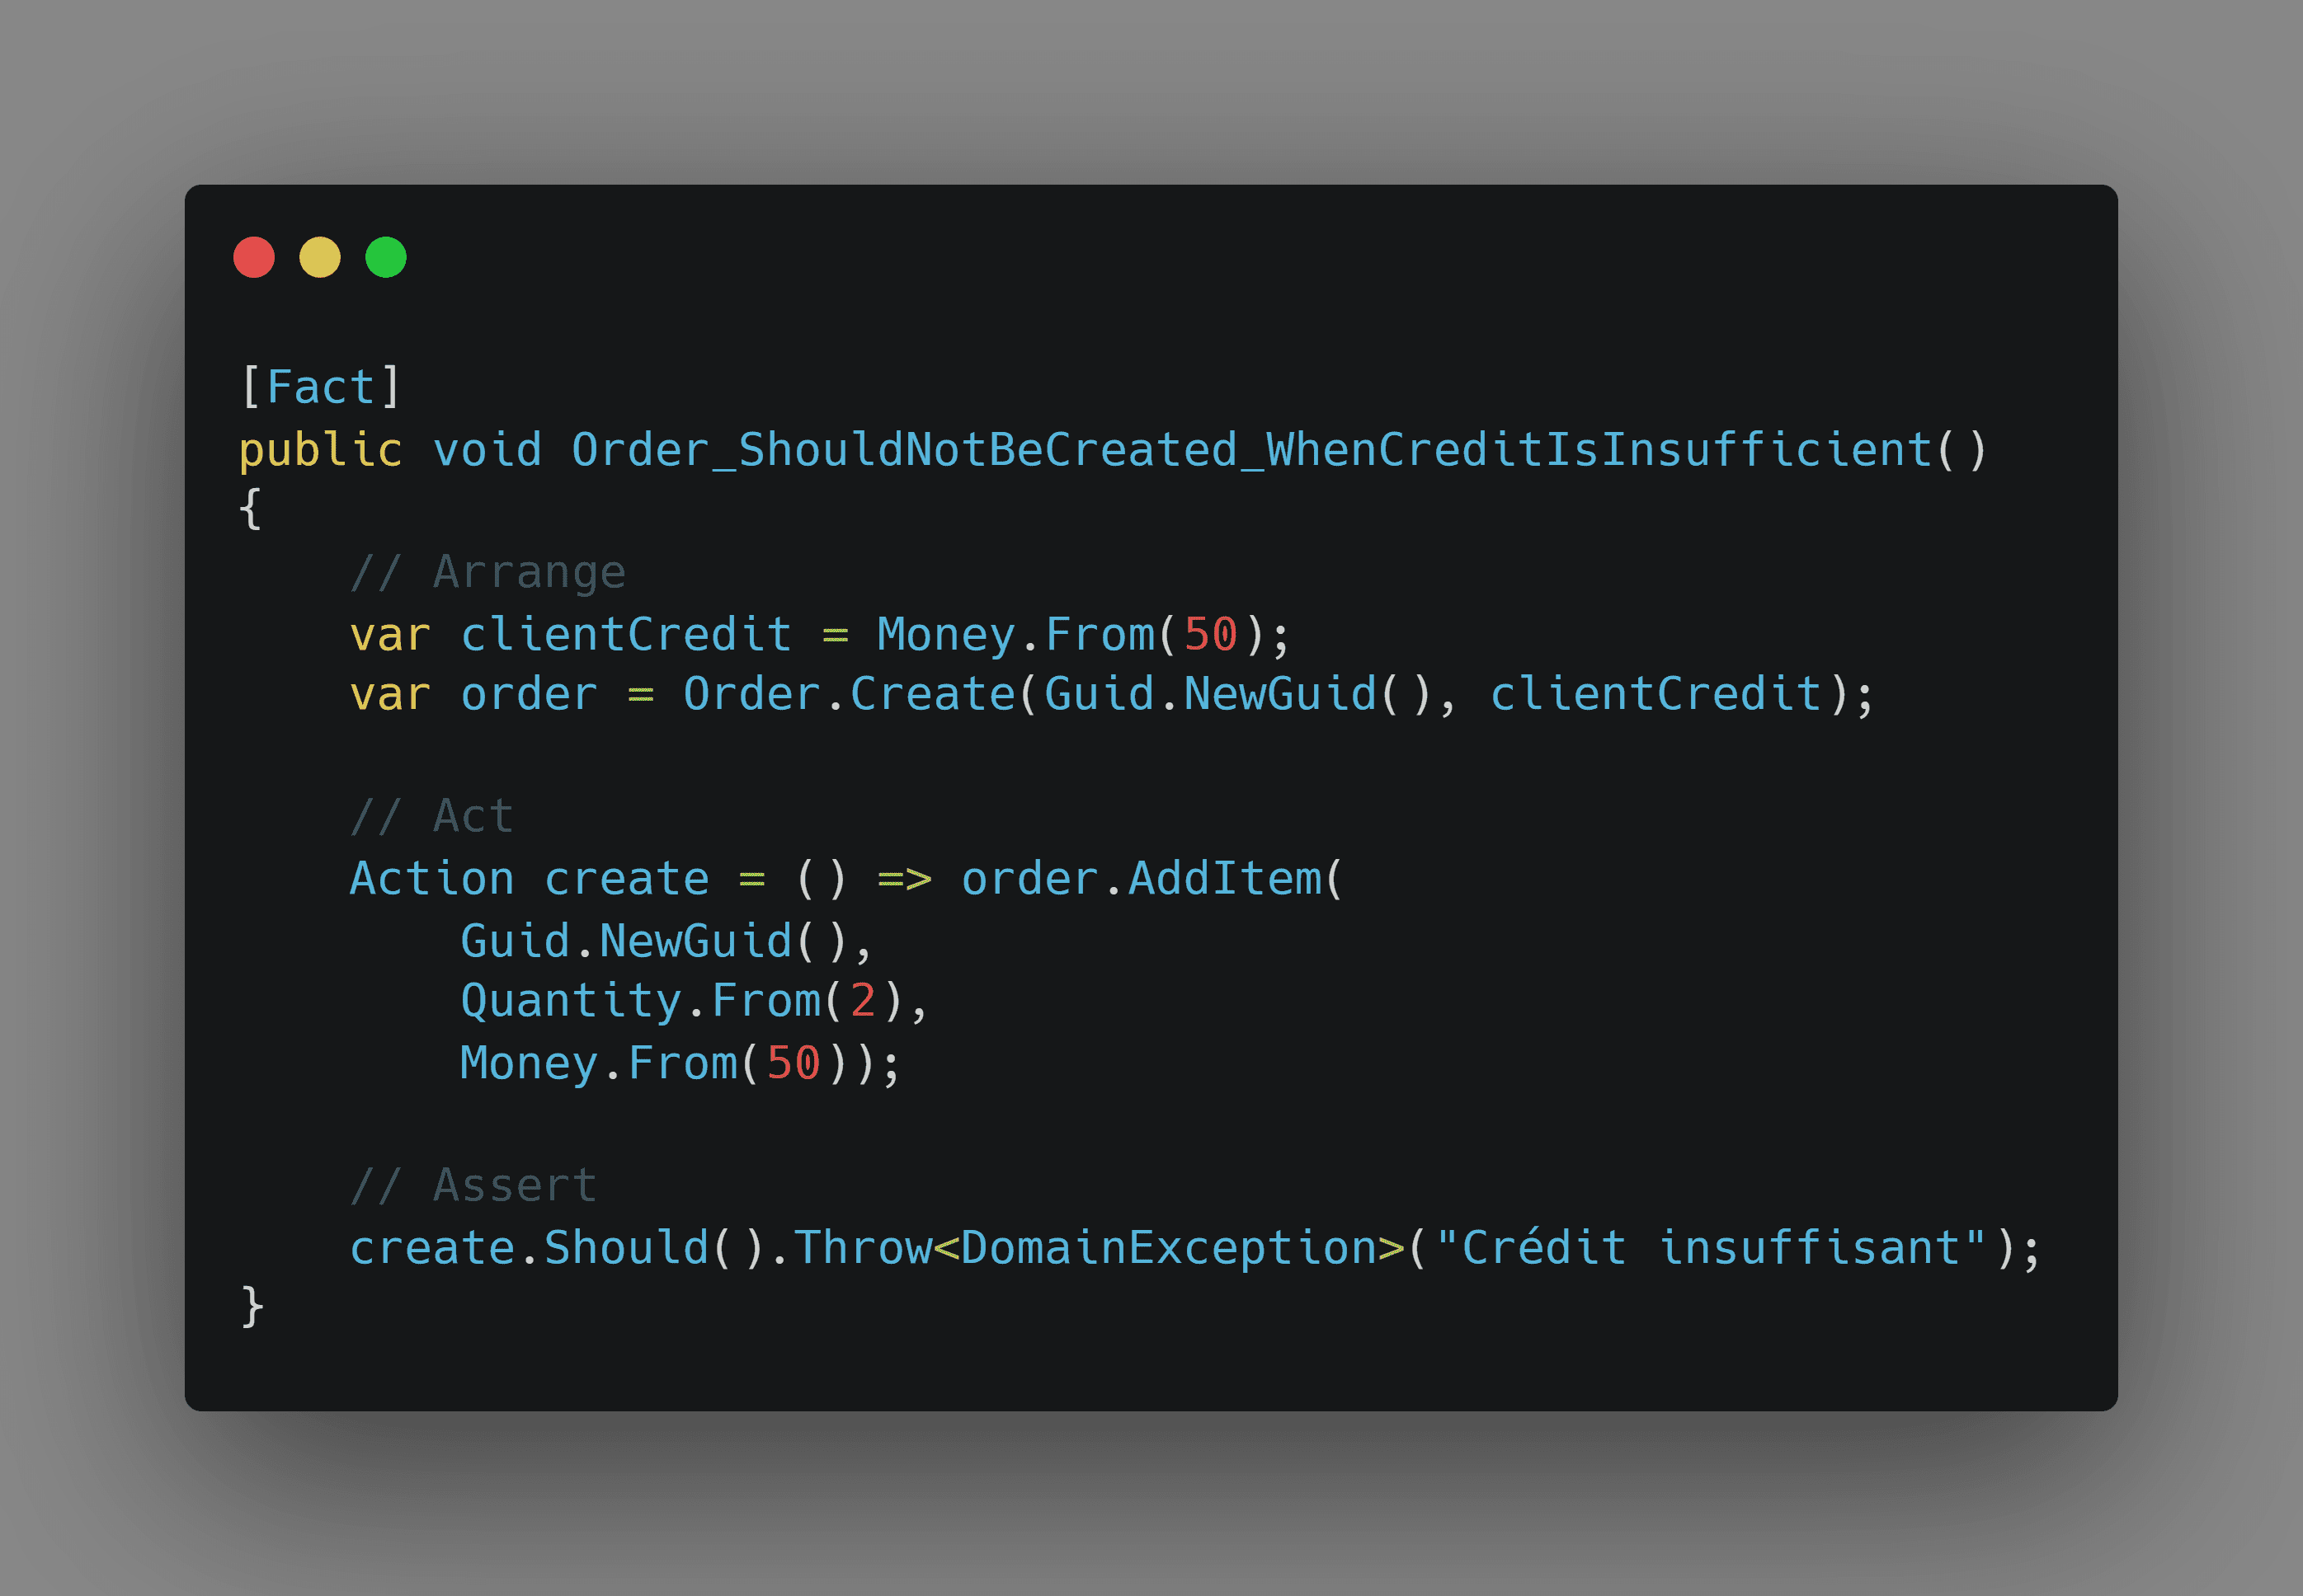2303x1596 pixels.
Task: Click the public keyword
Action: click(x=320, y=450)
